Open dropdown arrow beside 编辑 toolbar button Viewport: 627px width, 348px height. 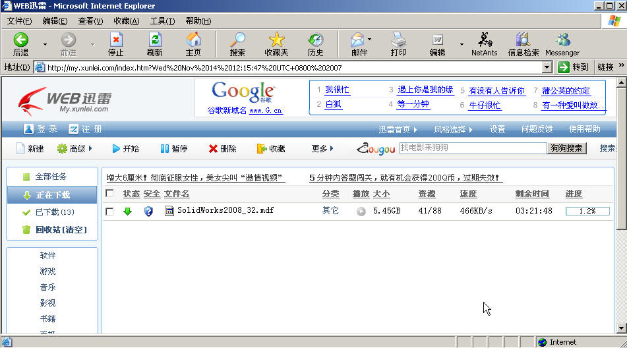[462, 44]
